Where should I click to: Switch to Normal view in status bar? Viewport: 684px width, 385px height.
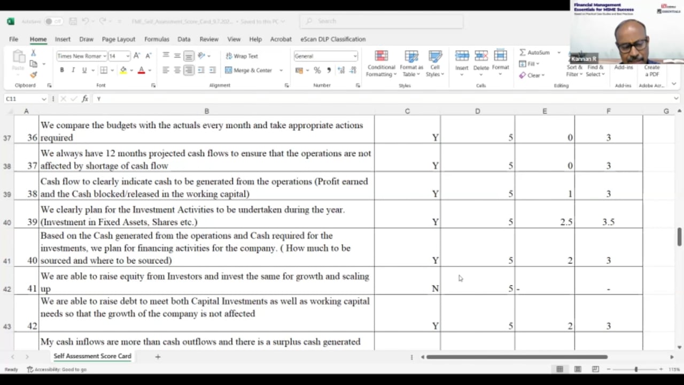pyautogui.click(x=559, y=369)
